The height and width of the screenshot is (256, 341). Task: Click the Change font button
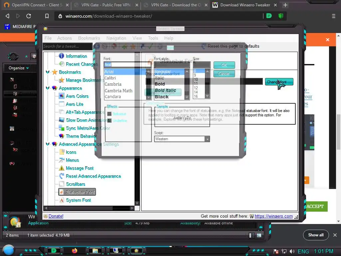pos(279,82)
